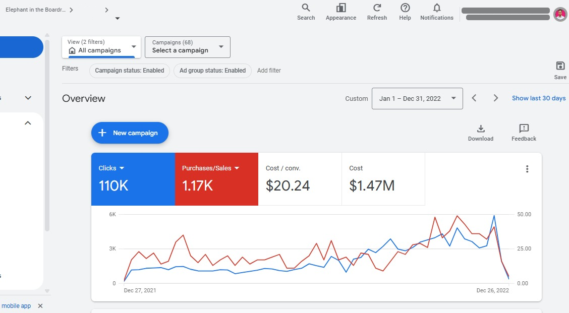Click the user profile avatar
The height and width of the screenshot is (313, 569).
pos(560,14)
